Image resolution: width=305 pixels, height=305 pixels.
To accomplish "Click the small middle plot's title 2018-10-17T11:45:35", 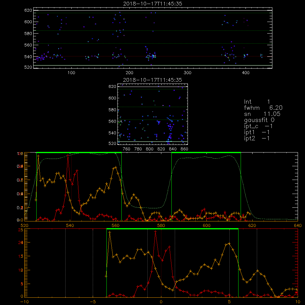I will pos(152,80).
